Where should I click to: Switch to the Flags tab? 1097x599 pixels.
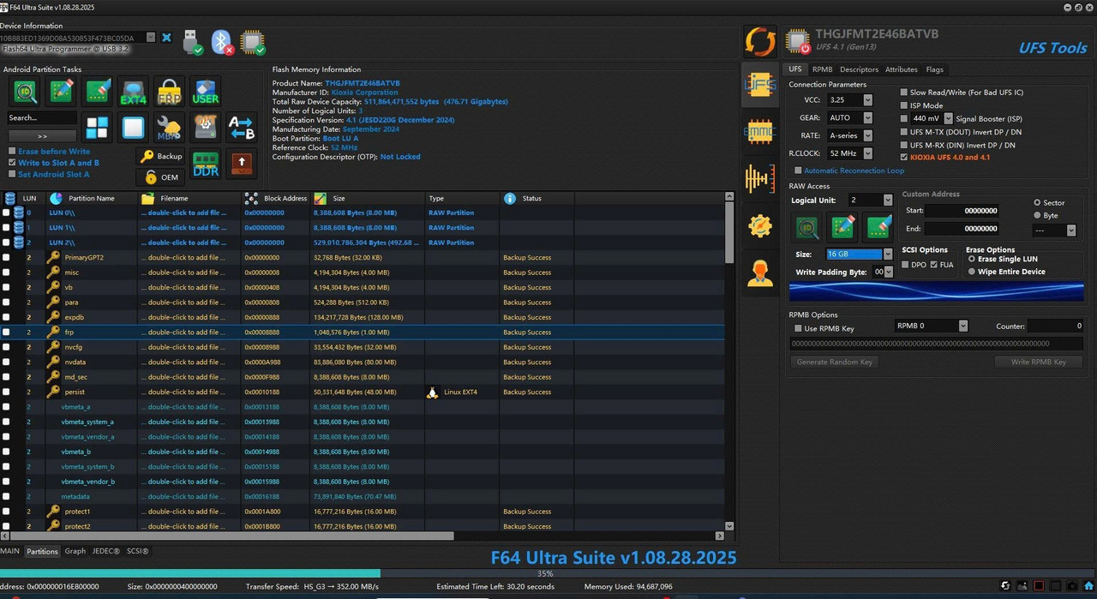(x=934, y=69)
